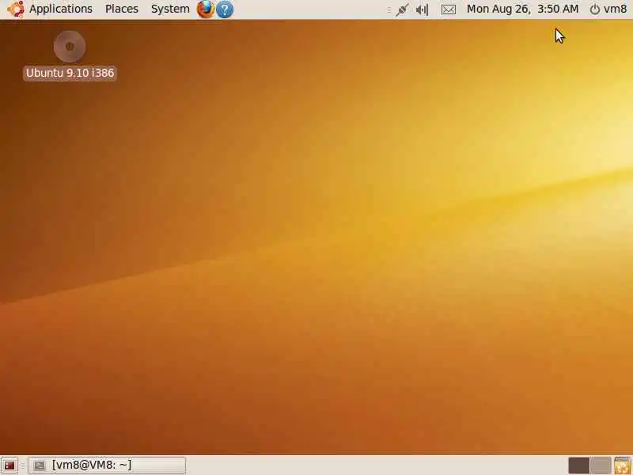Viewport: 633px width, 475px height.
Task: Open the vm8 user session menu
Action: pos(608,9)
